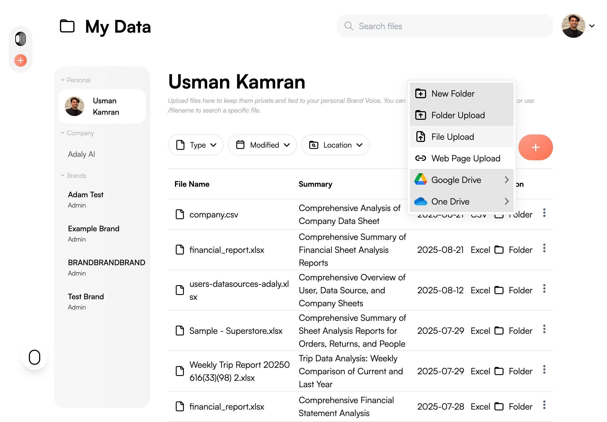Viewport: 607px width, 422px height.
Task: Click the small orange plus in left rail
Action: [x=21, y=60]
